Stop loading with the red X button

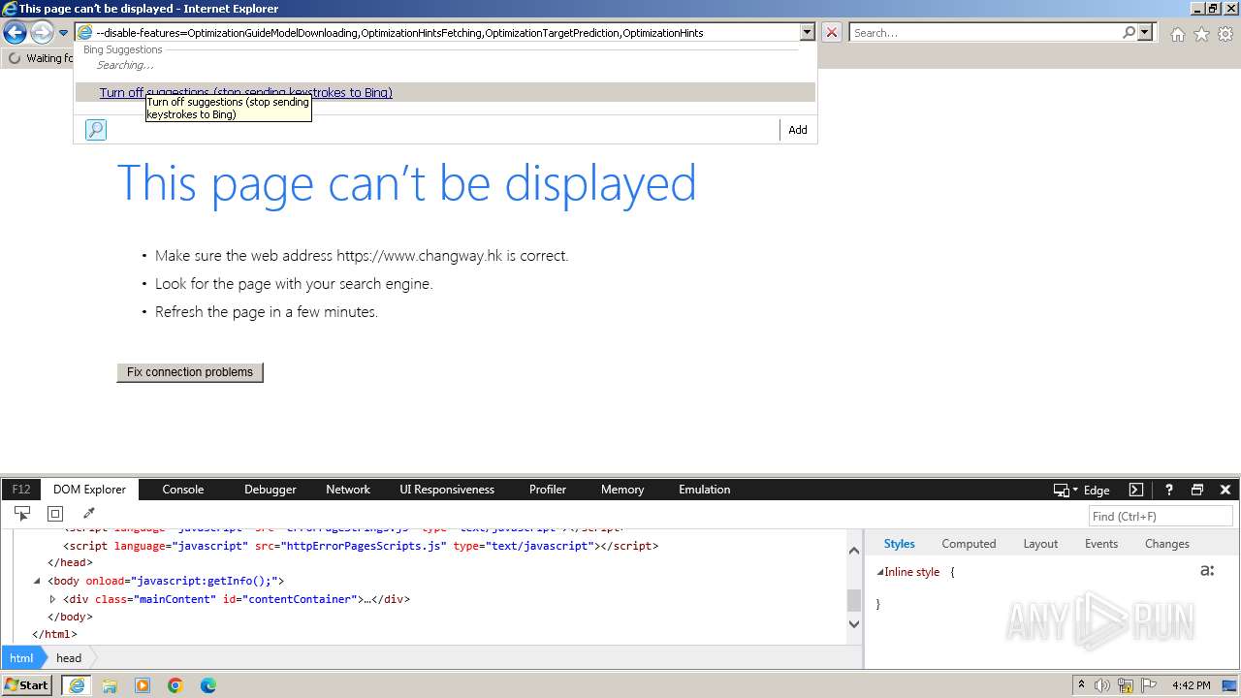tap(832, 32)
